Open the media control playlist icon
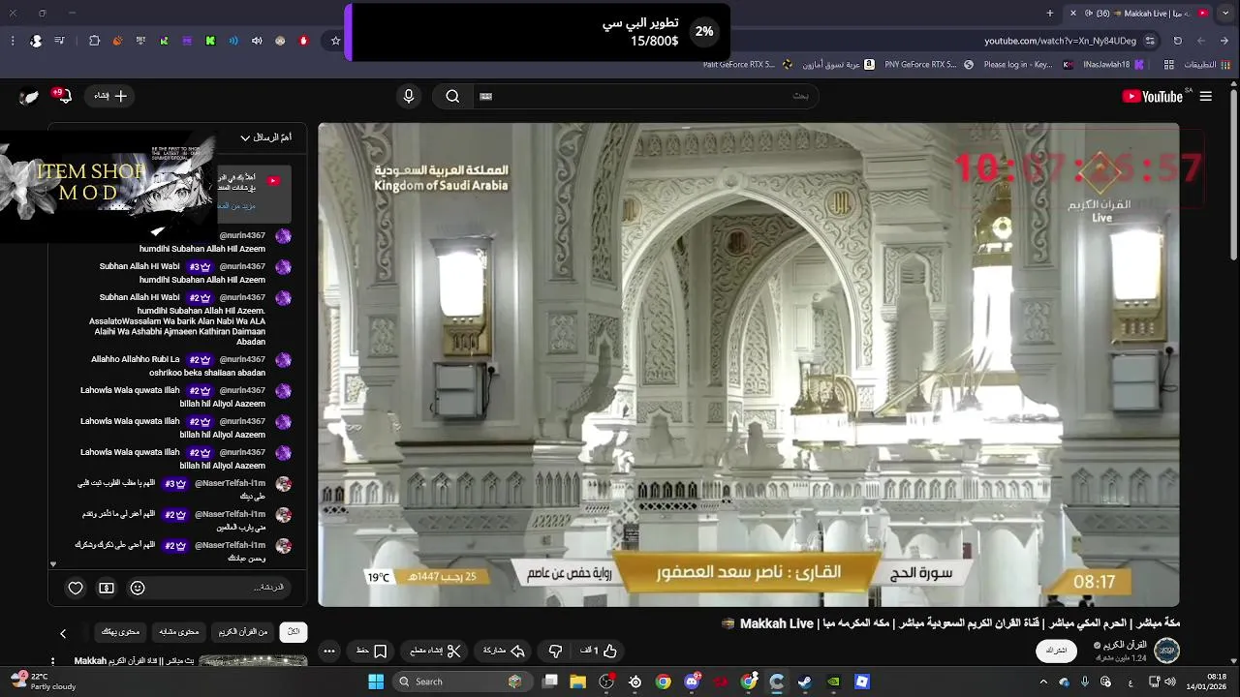The width and height of the screenshot is (1240, 697). [x=60, y=41]
